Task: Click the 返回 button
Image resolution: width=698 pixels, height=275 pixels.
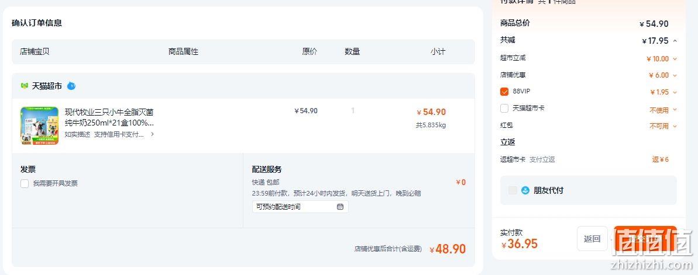Action: point(592,239)
